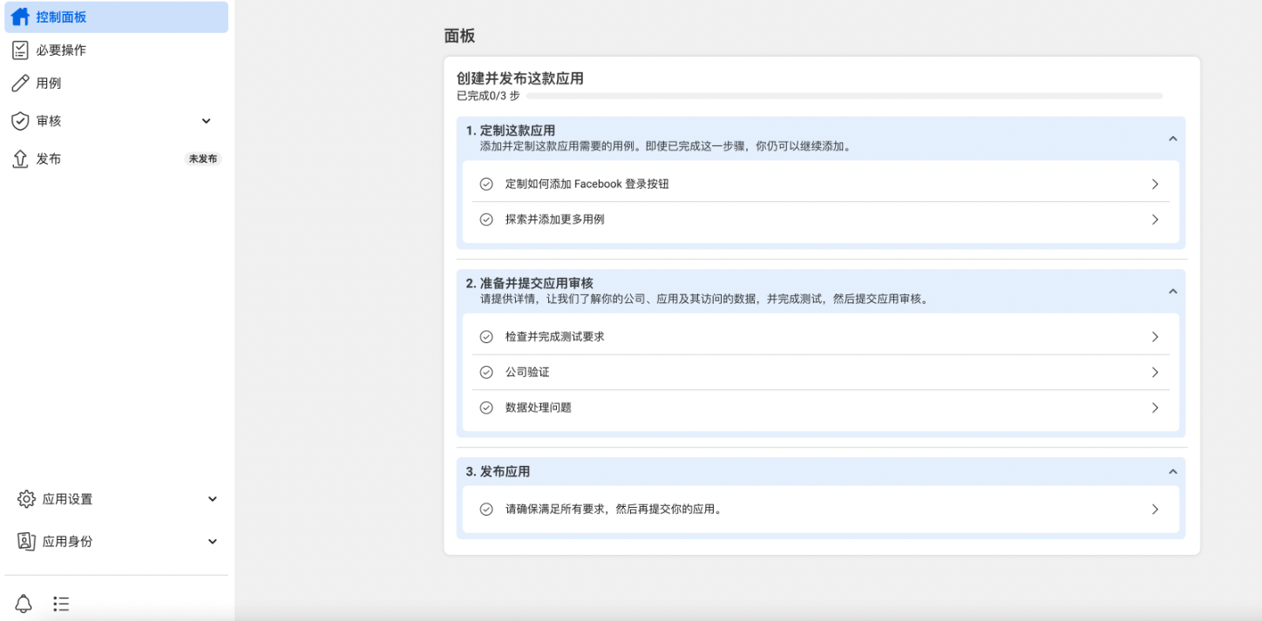Screen dimensions: 1262x621
Task: Expand the 应用身份 chevron
Action: click(x=213, y=541)
